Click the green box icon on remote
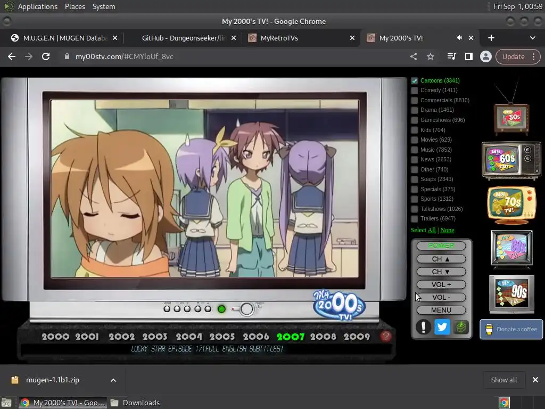The image size is (545, 409). pyautogui.click(x=461, y=327)
